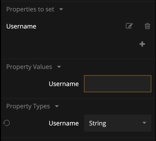The height and width of the screenshot is (141, 156).
Task: Click the Property Values header label
Action: tap(29, 67)
